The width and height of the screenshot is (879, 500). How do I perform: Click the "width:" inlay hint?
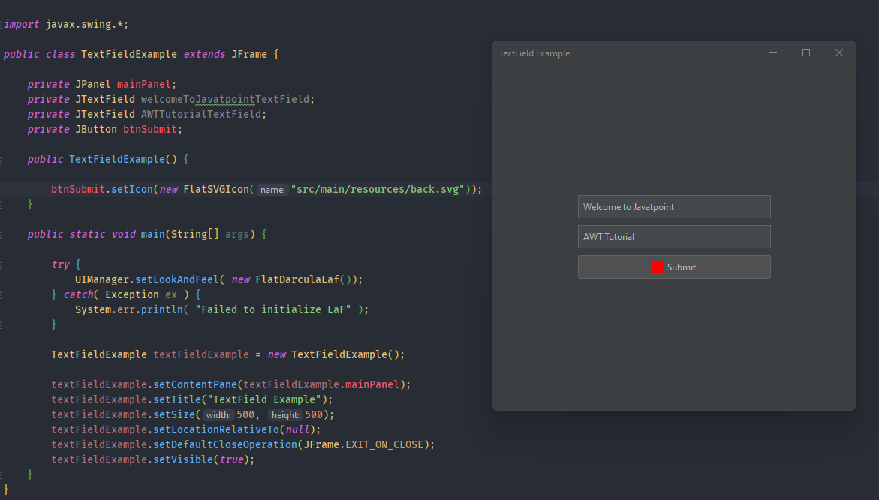(x=218, y=415)
